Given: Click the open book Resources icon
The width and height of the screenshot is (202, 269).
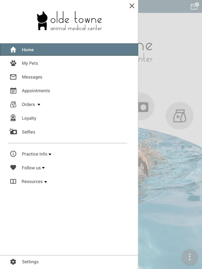Looking at the screenshot, I should point(13,181).
